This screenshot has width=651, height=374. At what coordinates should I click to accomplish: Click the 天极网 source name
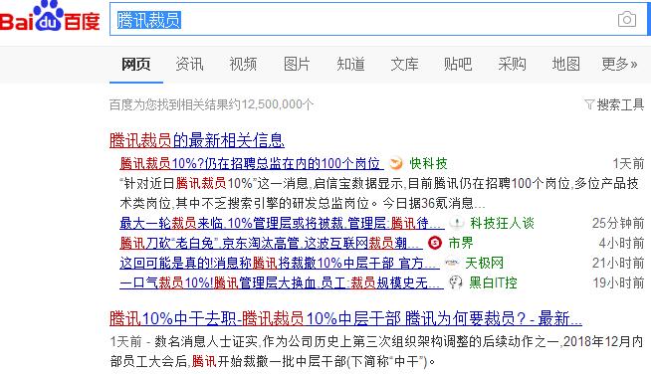tap(484, 263)
